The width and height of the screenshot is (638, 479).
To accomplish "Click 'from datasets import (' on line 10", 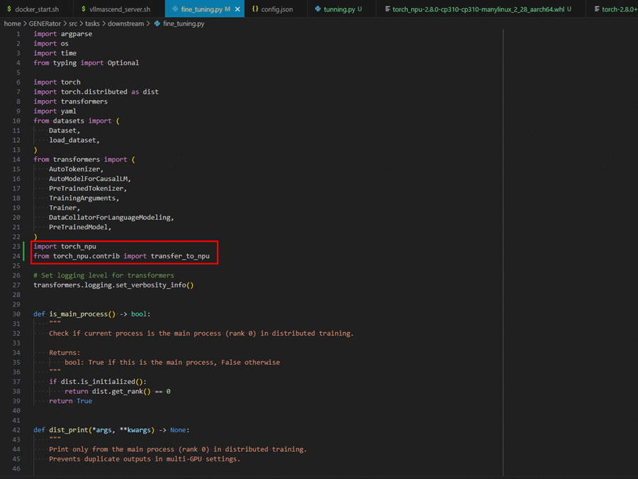I will [x=77, y=121].
